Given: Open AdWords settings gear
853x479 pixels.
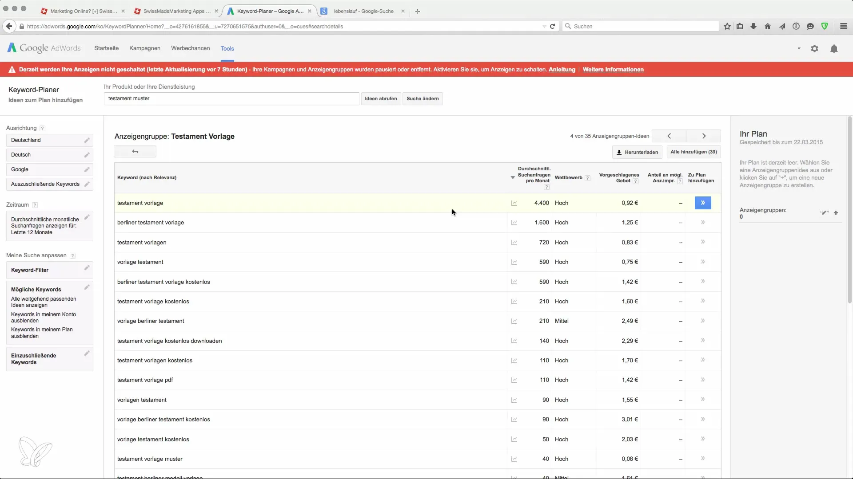Looking at the screenshot, I should click(x=814, y=49).
